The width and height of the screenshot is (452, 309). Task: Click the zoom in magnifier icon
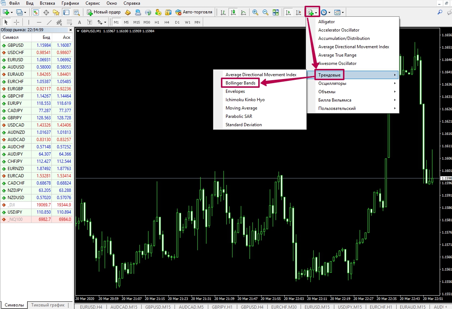(255, 12)
